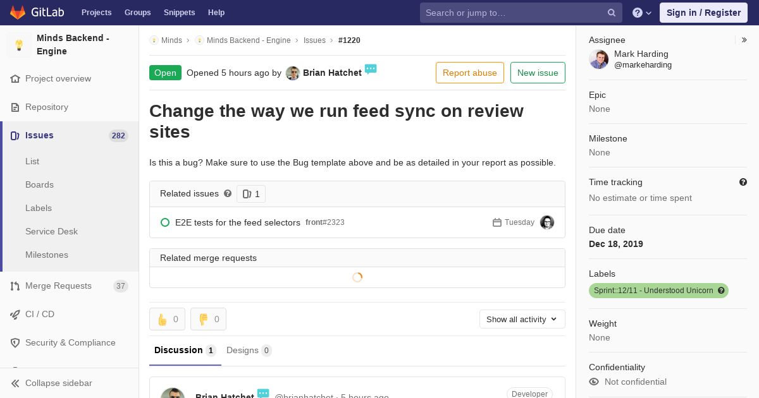Click the Merge Requests 37 count badge
The image size is (759, 398).
click(121, 286)
